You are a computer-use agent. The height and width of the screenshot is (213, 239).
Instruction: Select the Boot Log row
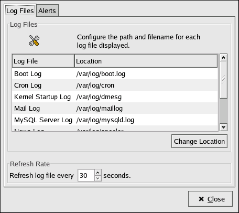pyautogui.click(x=115, y=73)
